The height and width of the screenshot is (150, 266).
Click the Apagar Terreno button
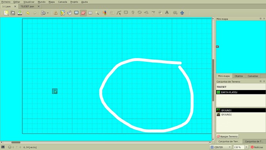[227, 136]
